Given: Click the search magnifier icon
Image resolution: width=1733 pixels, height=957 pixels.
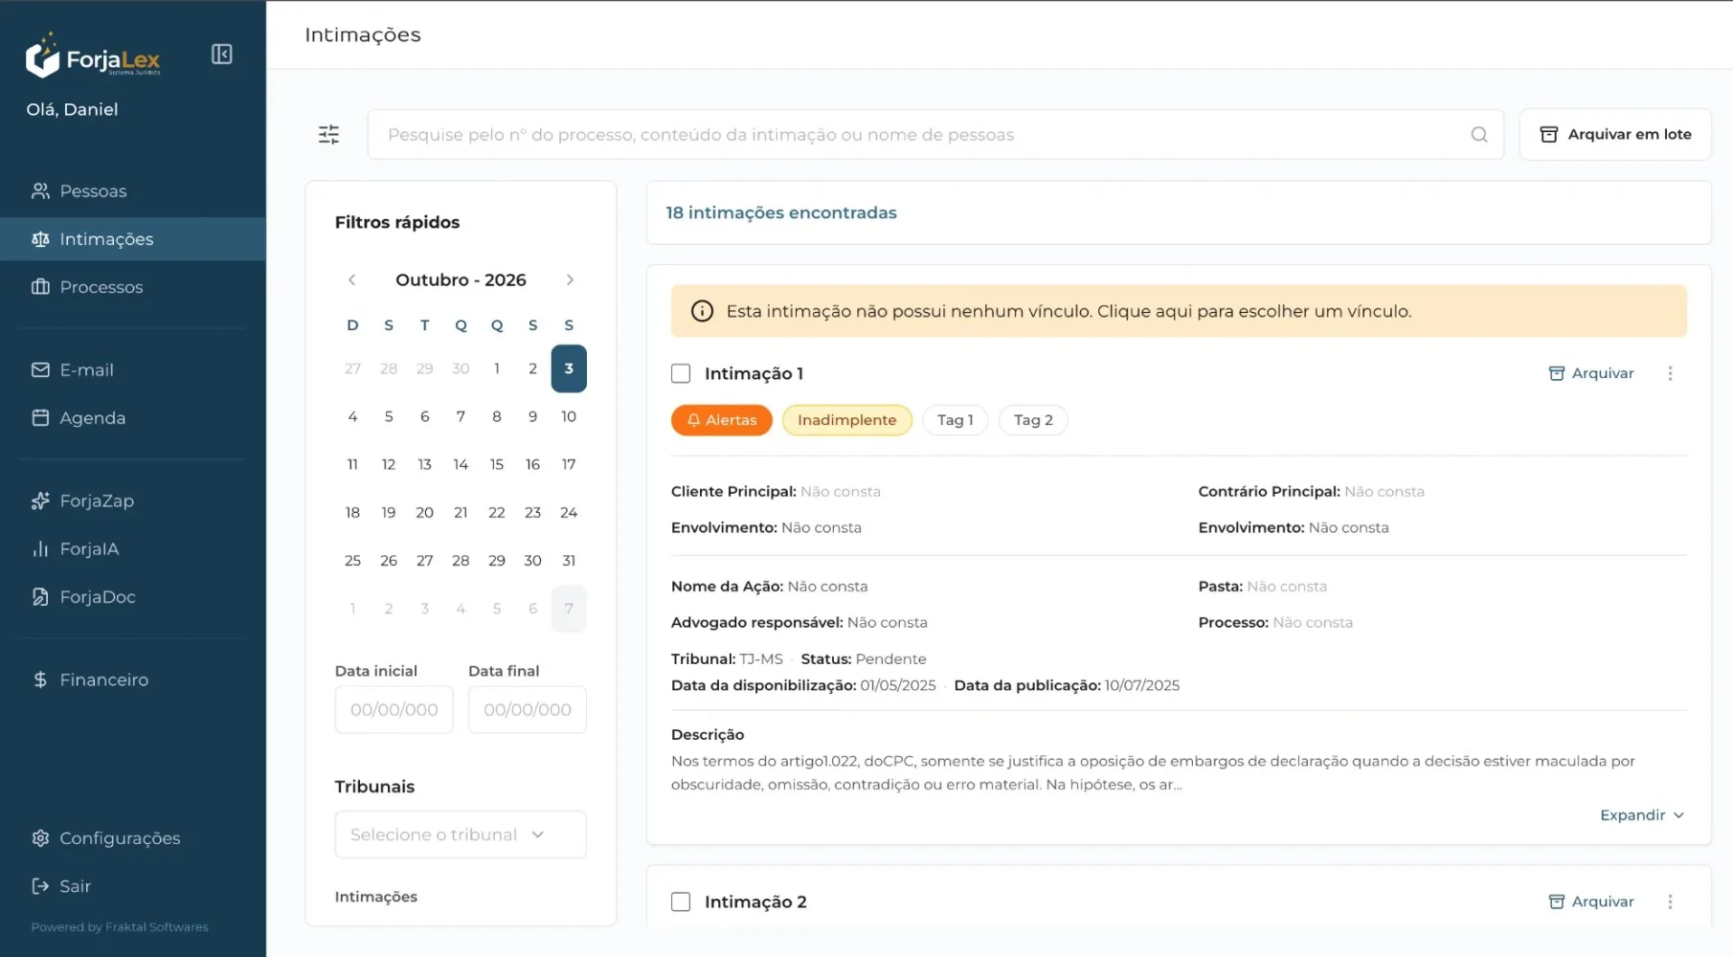Looking at the screenshot, I should click(1479, 135).
